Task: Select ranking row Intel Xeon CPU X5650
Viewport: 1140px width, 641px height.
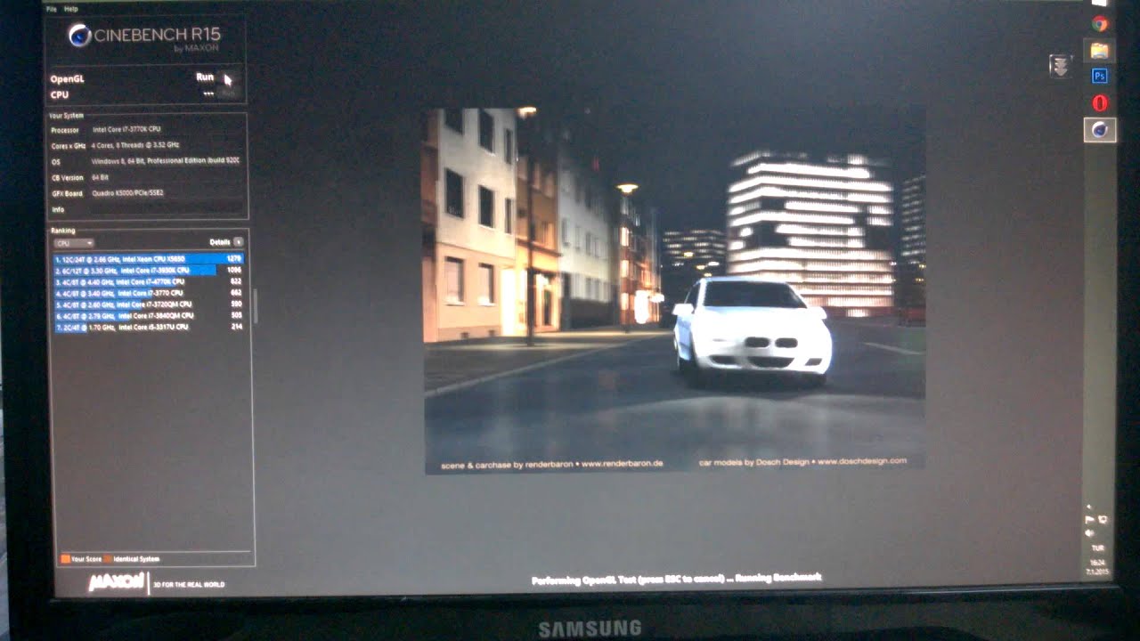Action: pos(148,259)
